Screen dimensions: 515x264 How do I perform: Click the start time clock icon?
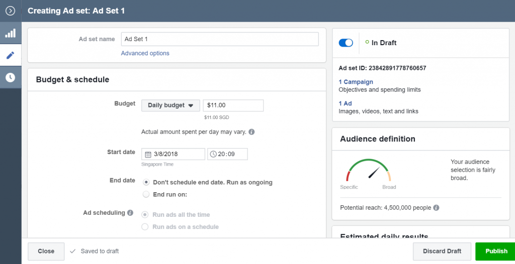pyautogui.click(x=213, y=154)
